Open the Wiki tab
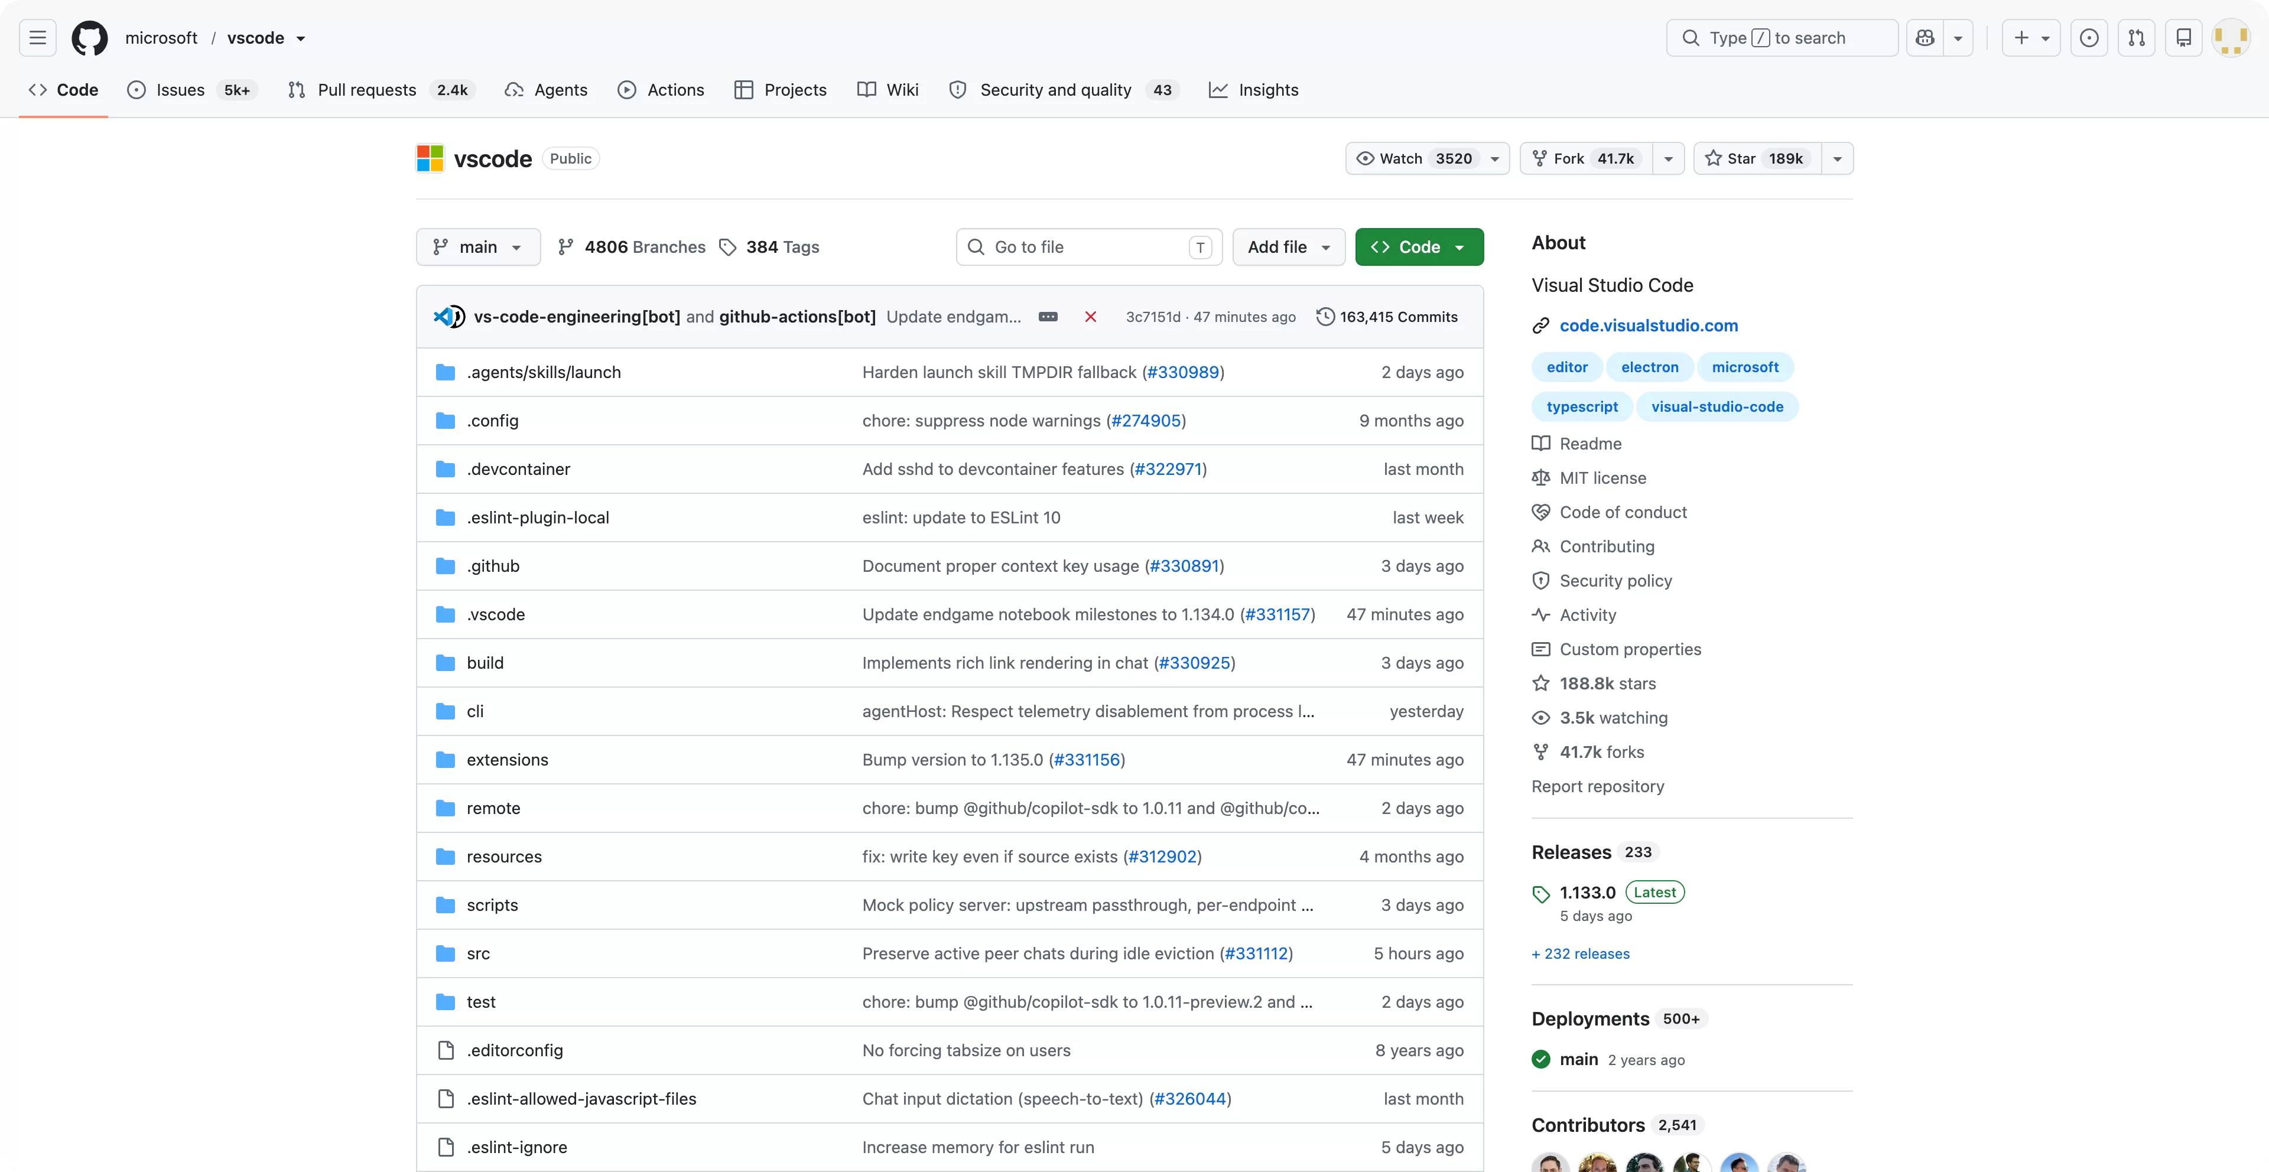Image resolution: width=2269 pixels, height=1172 pixels. [x=888, y=90]
